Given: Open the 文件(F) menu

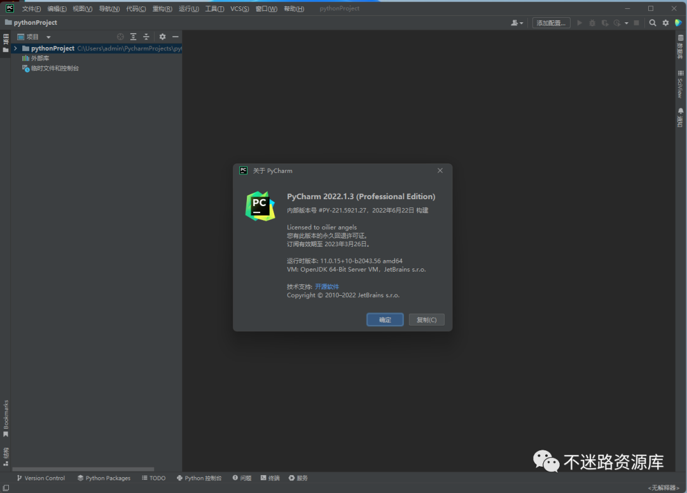Looking at the screenshot, I should pos(31,9).
